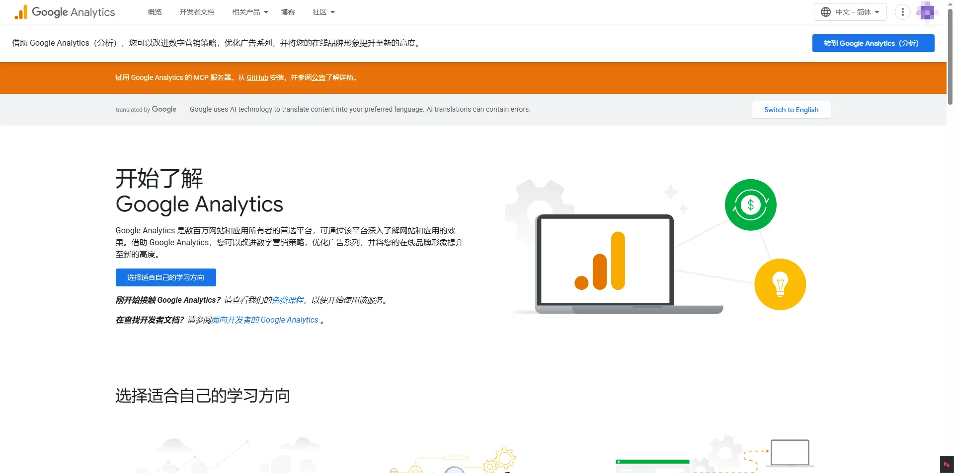The width and height of the screenshot is (954, 473).
Task: Open the 中文 – 简体 language selector
Action: (850, 12)
